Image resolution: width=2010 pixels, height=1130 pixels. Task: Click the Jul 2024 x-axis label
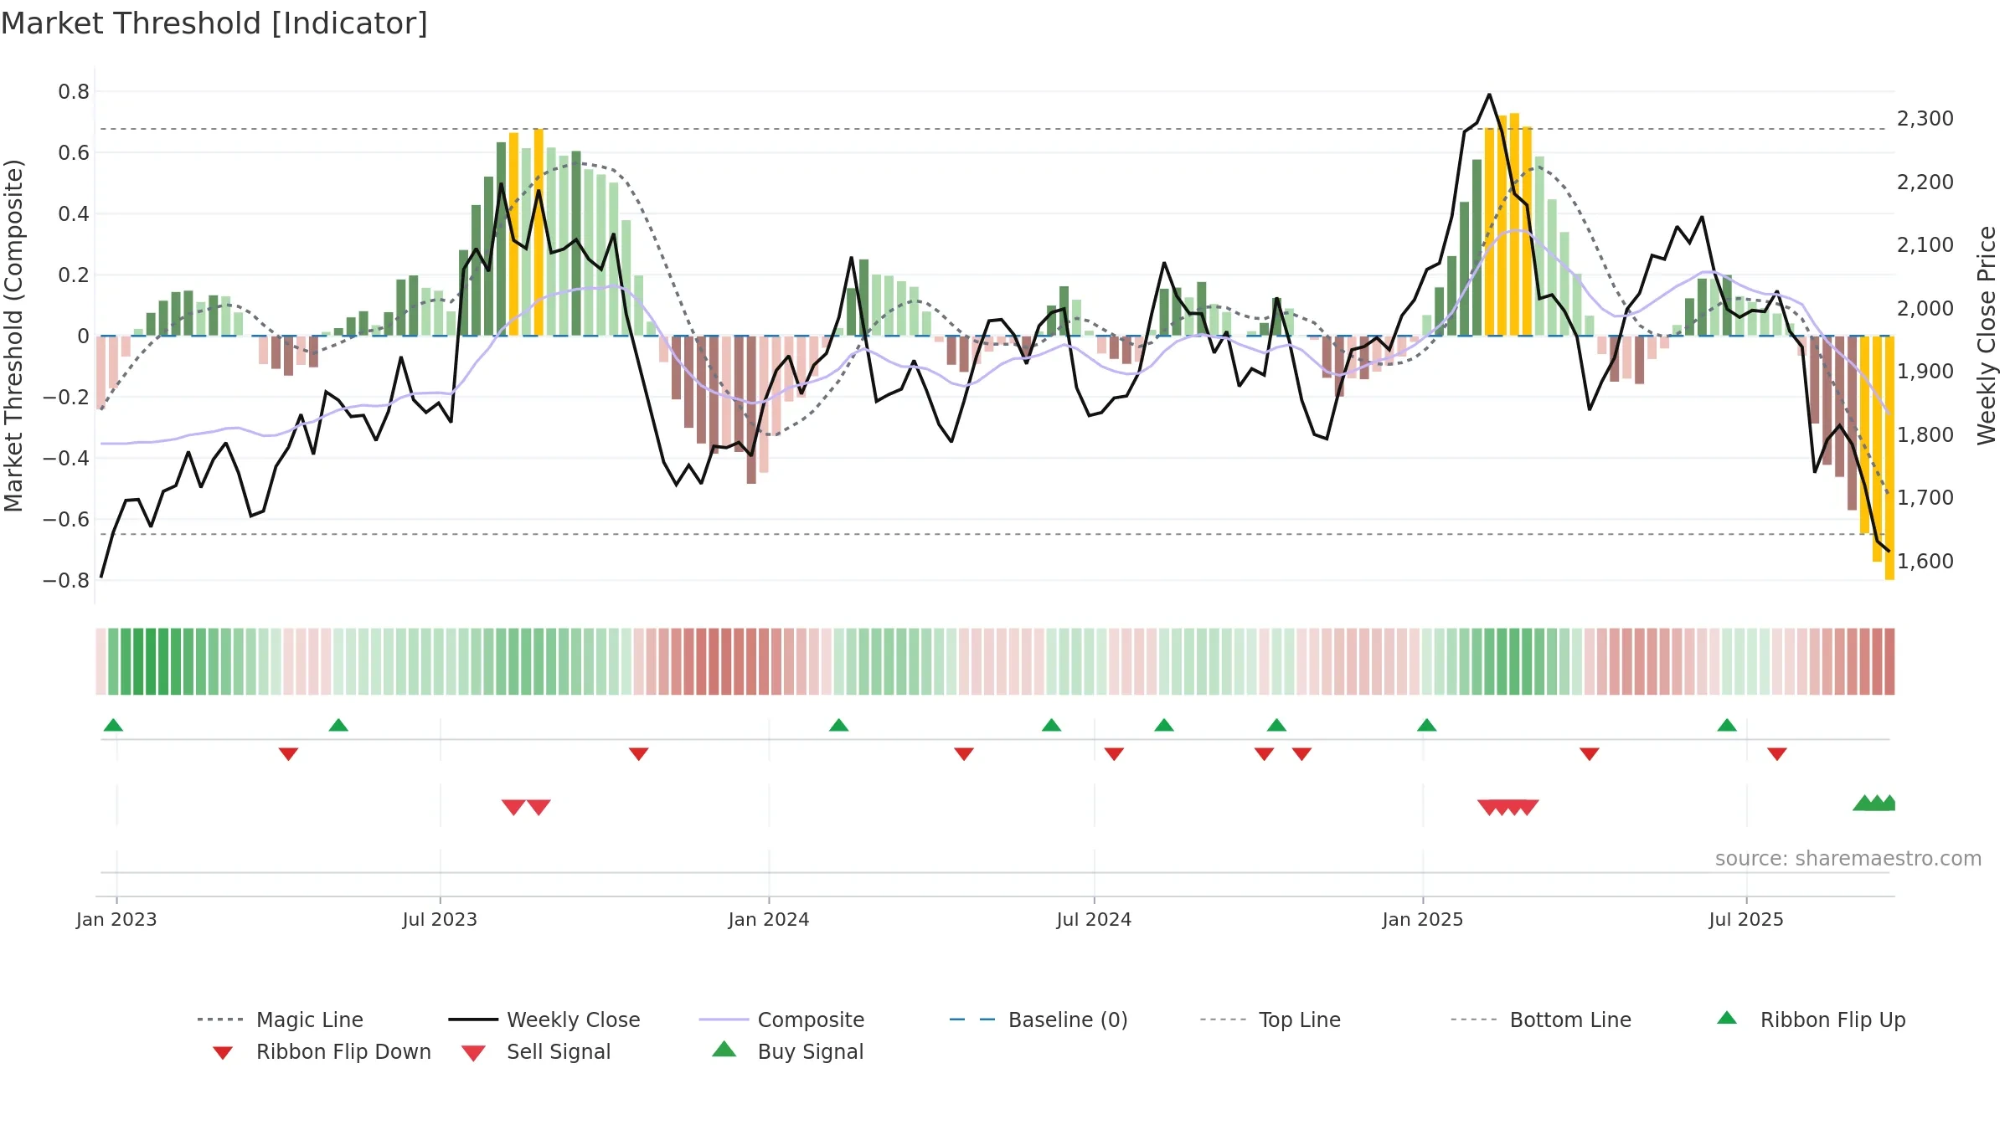pos(1094,919)
